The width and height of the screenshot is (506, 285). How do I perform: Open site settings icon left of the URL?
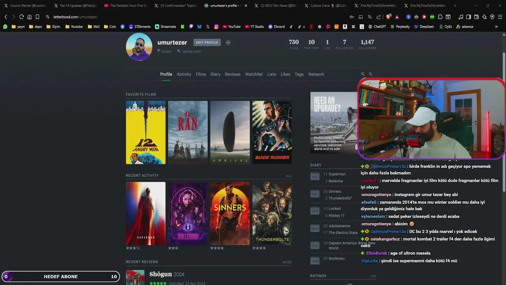click(47, 17)
